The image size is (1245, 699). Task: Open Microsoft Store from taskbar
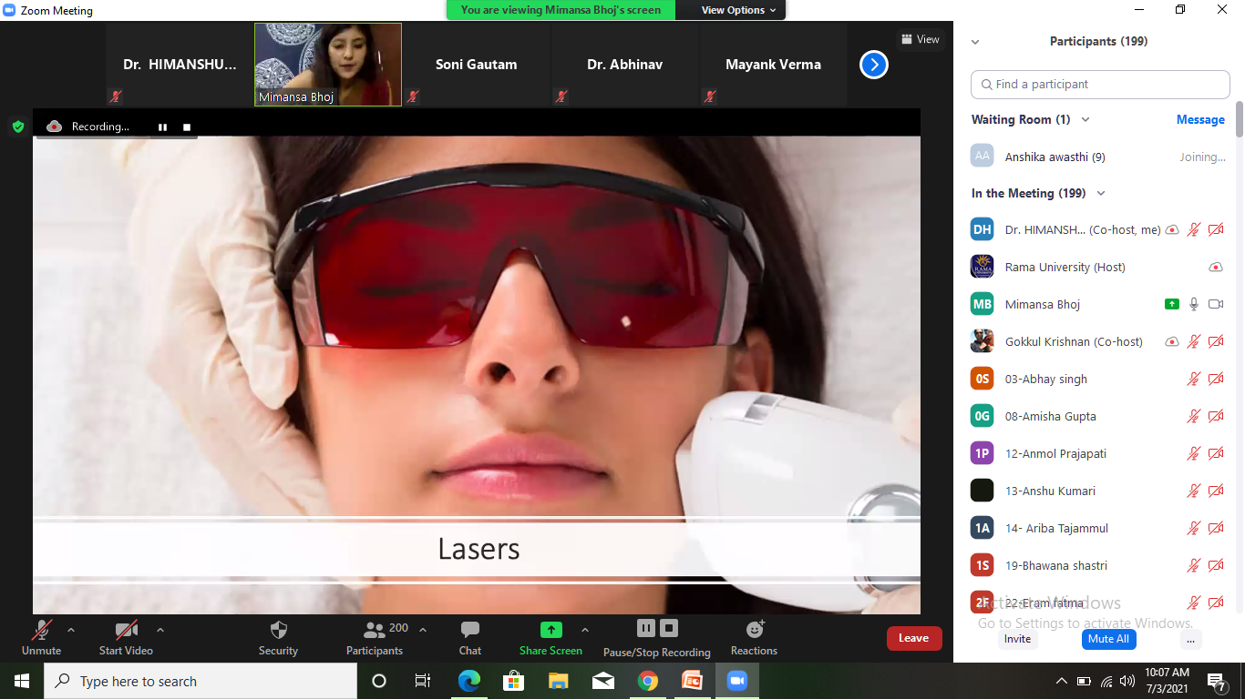(513, 681)
